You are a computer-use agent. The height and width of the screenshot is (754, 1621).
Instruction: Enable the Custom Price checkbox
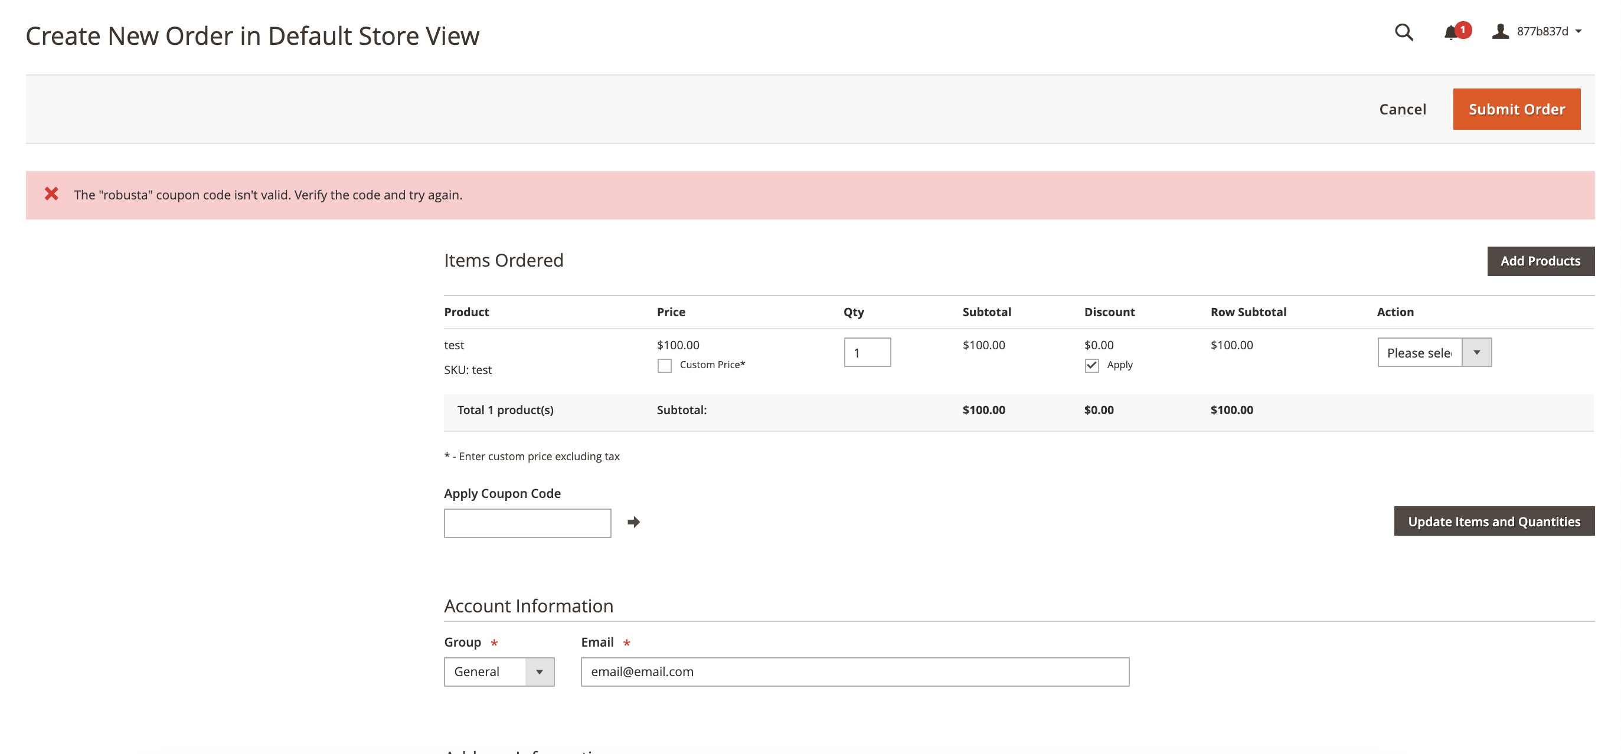665,365
